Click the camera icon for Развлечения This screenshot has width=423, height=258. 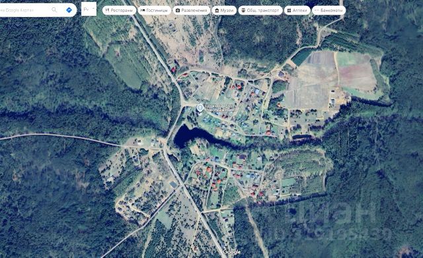(178, 11)
